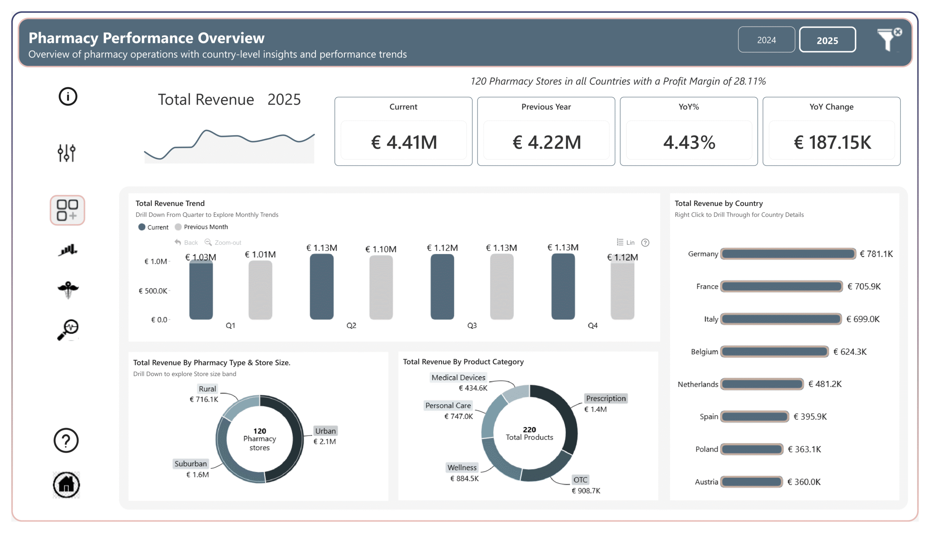Go to home page icon
Image resolution: width=930 pixels, height=533 pixels.
66,484
